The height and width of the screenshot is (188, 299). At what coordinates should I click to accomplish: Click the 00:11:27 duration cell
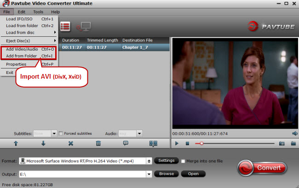click(72, 47)
